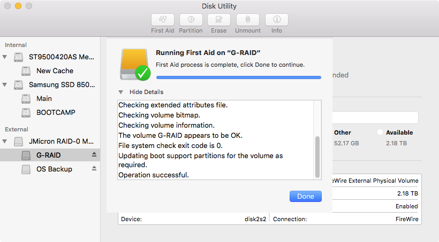This screenshot has height=242, width=439.
Task: Collapse the Hide Details disclosure triangle
Action: pos(122,92)
